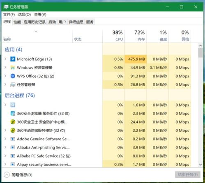Switch to the 进程 tab

(x=7, y=22)
